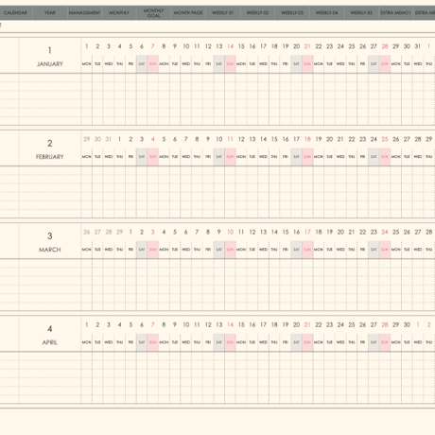Click date 30 in the April row

407,324
